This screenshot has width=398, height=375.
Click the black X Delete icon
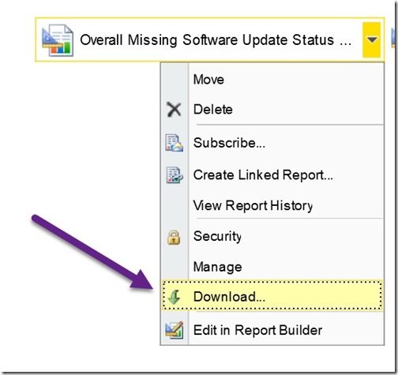tap(174, 110)
